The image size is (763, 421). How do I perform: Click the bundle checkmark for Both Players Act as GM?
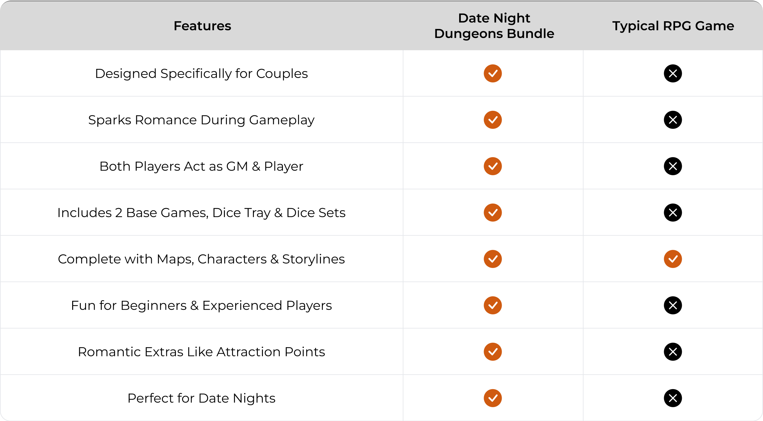click(x=493, y=166)
